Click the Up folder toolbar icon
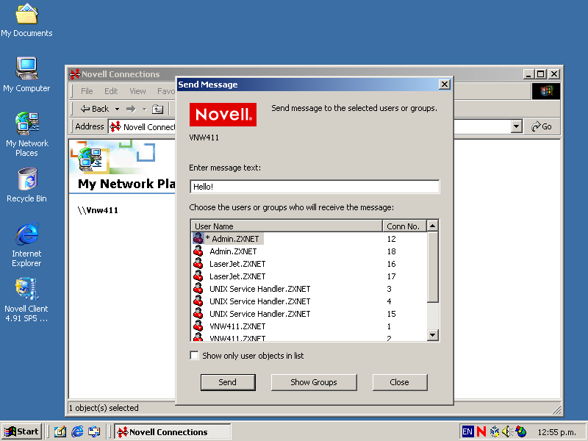 (157, 109)
